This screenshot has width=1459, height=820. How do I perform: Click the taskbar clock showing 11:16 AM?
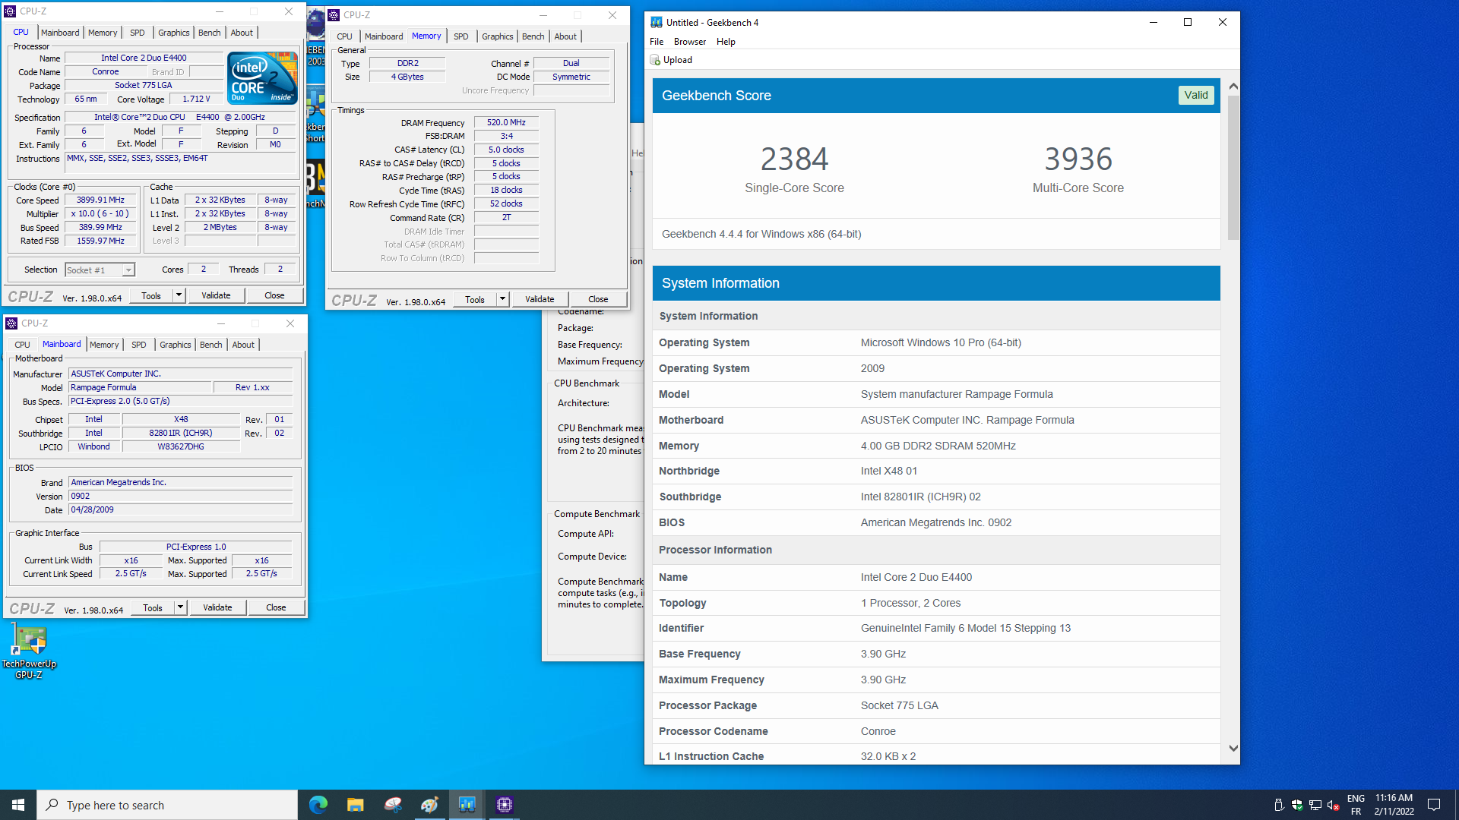click(x=1394, y=805)
